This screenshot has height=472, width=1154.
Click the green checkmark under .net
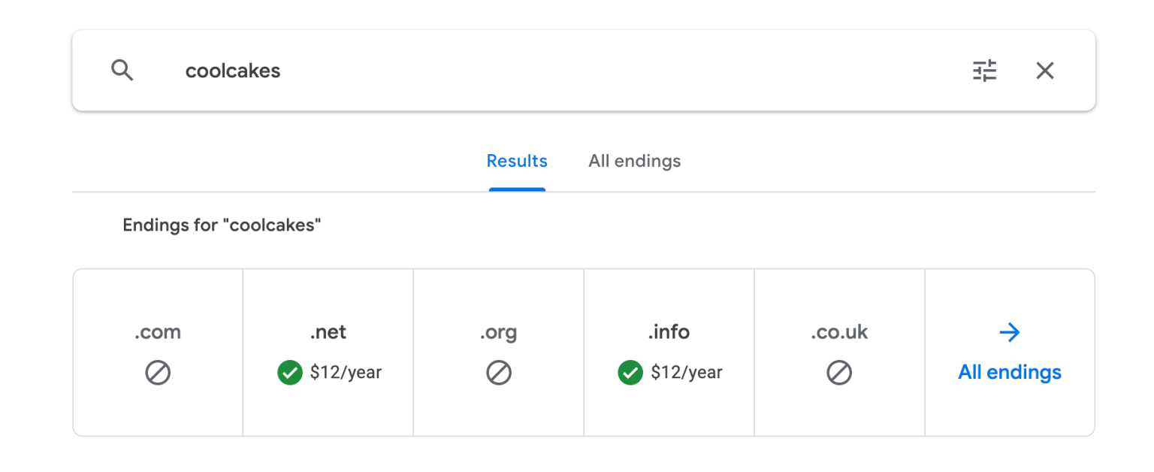click(x=289, y=372)
